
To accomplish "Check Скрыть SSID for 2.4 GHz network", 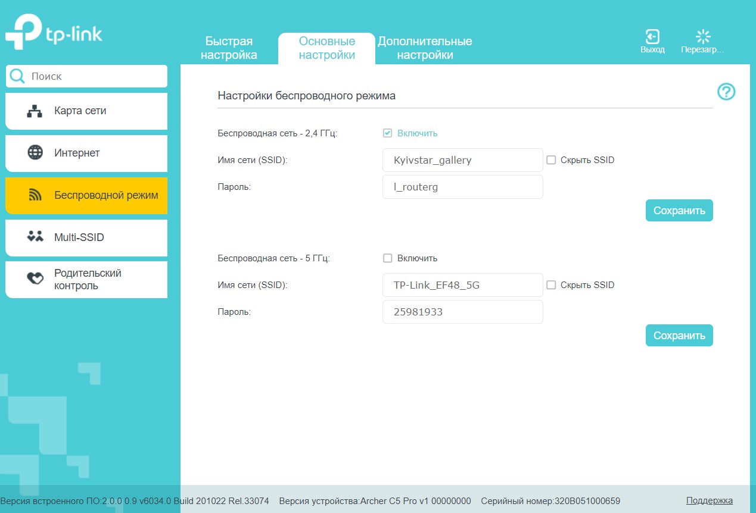I will click(x=551, y=160).
